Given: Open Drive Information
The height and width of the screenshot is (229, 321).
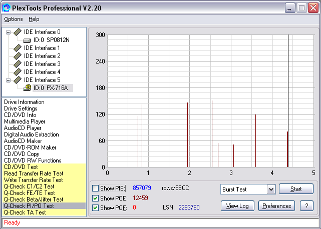Looking at the screenshot, I should (24, 102).
